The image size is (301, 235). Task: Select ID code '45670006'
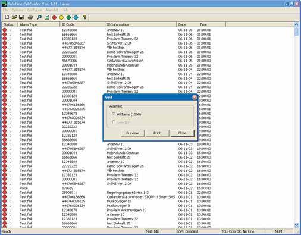(x=69, y=61)
